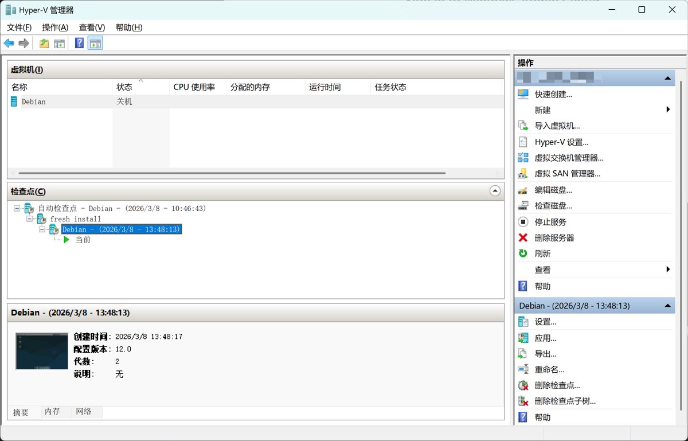Open Virtual Switch Manager (虚拟交换机管理器)
The image size is (688, 441).
(569, 158)
